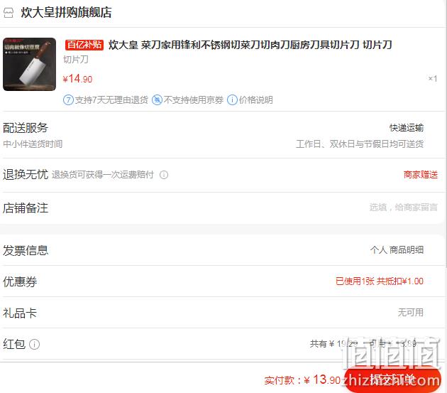This screenshot has width=447, height=393.
Task: Open the 礼品卡 无可用 row
Action: click(223, 313)
